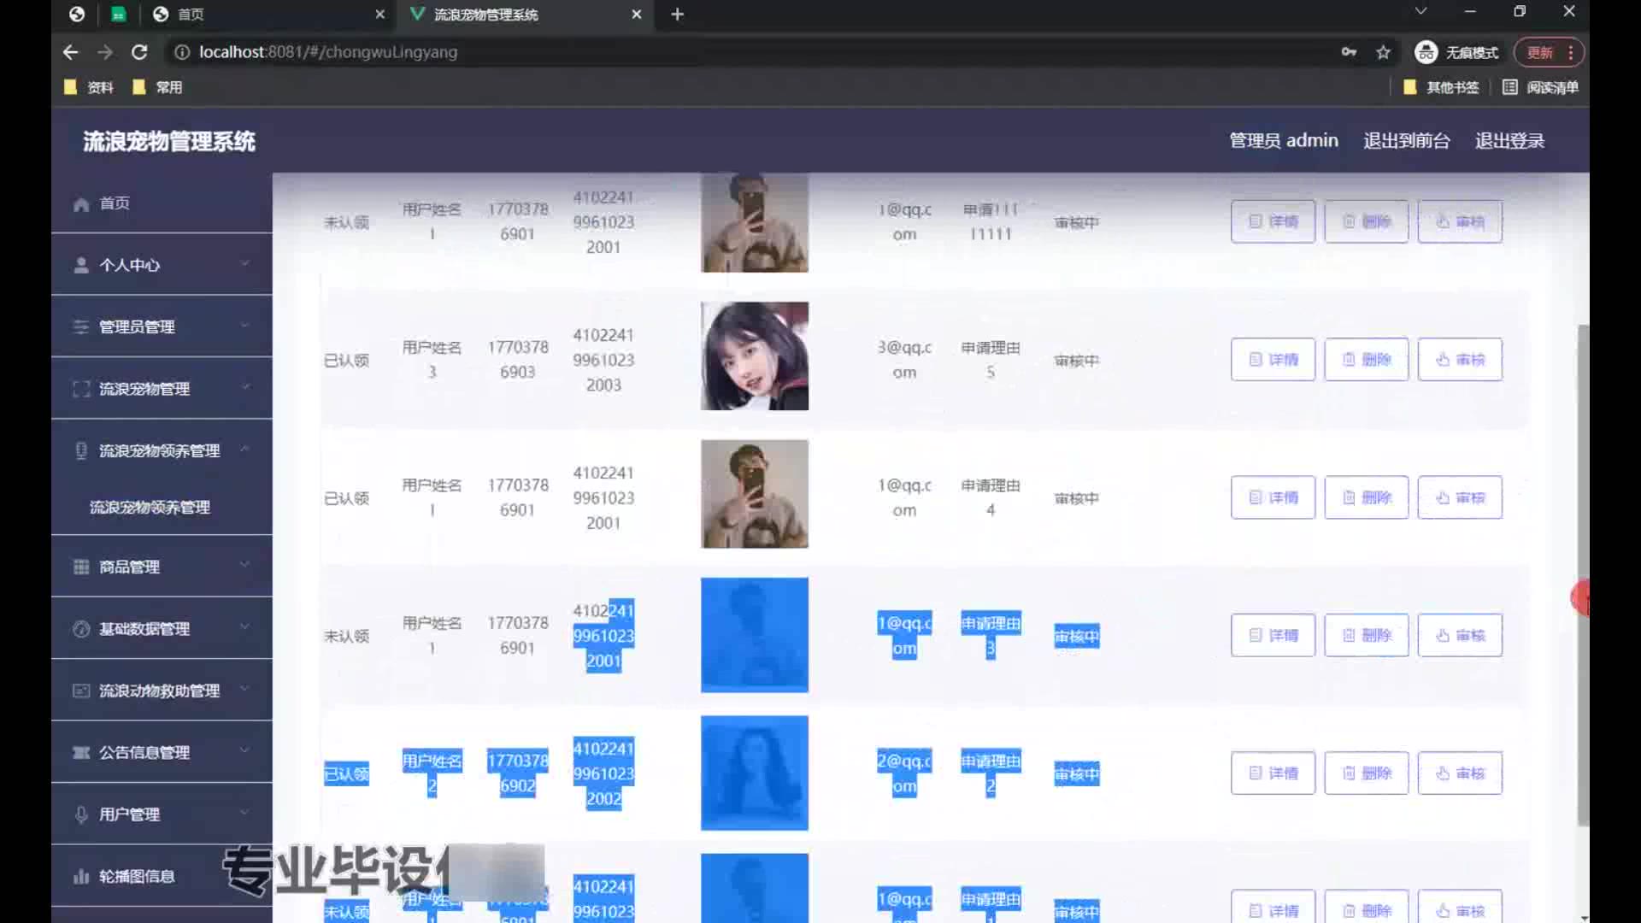Click 审核 in the 申请理由 2 row

(1460, 773)
